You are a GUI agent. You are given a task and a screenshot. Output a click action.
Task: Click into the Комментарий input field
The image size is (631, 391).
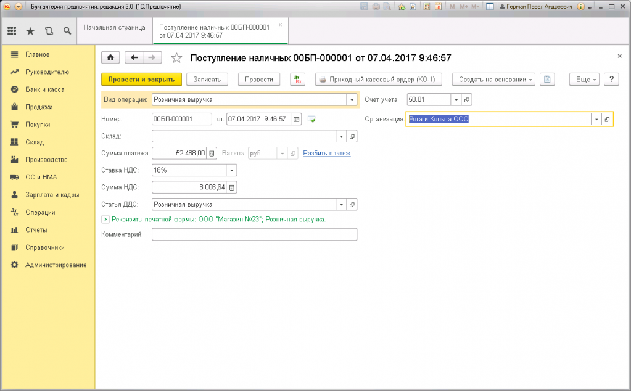coord(254,234)
